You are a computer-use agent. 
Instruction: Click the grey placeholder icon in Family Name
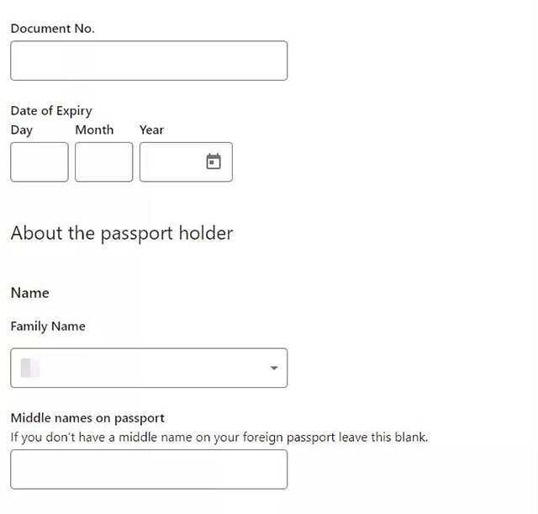[30, 368]
